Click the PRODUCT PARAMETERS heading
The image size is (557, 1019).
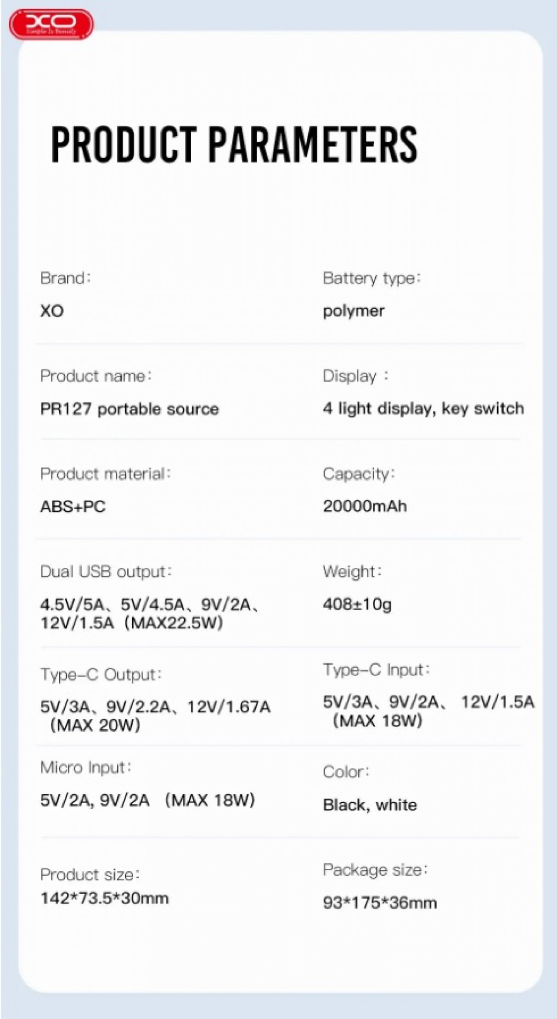pos(234,144)
